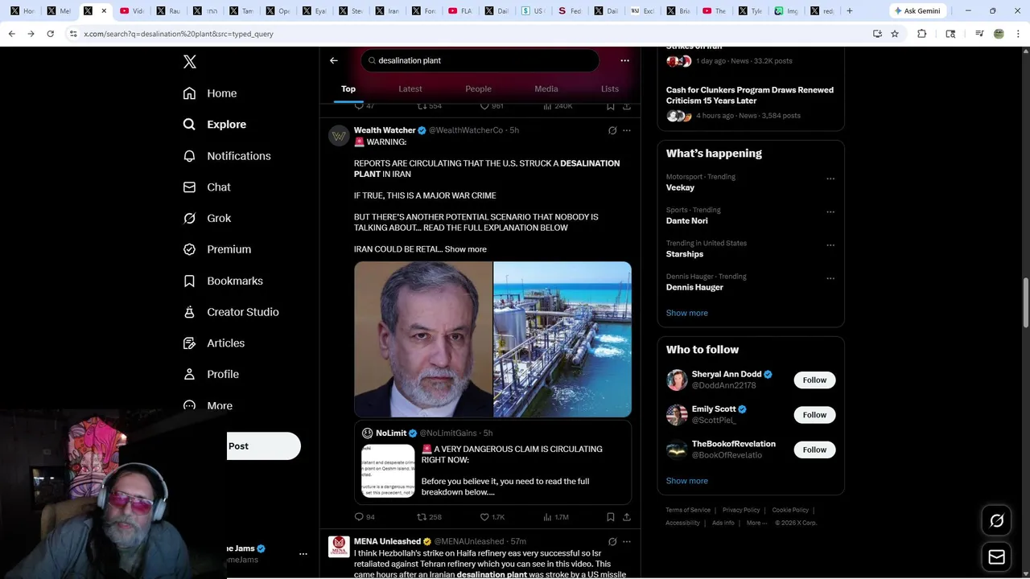The width and height of the screenshot is (1030, 579).
Task: Open search options three-dot menu
Action: [624, 60]
